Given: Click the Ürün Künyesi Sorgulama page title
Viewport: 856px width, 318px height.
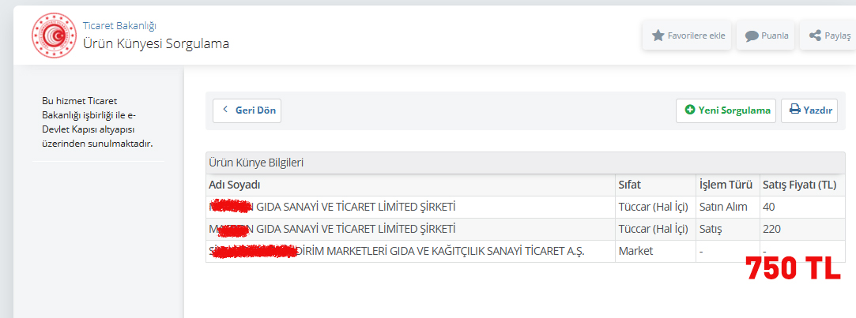Looking at the screenshot, I should pos(156,43).
